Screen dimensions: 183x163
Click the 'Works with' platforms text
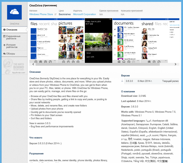[148, 114]
